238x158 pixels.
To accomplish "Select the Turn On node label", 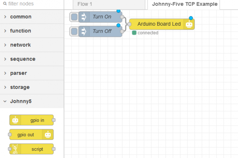I will [102, 17].
